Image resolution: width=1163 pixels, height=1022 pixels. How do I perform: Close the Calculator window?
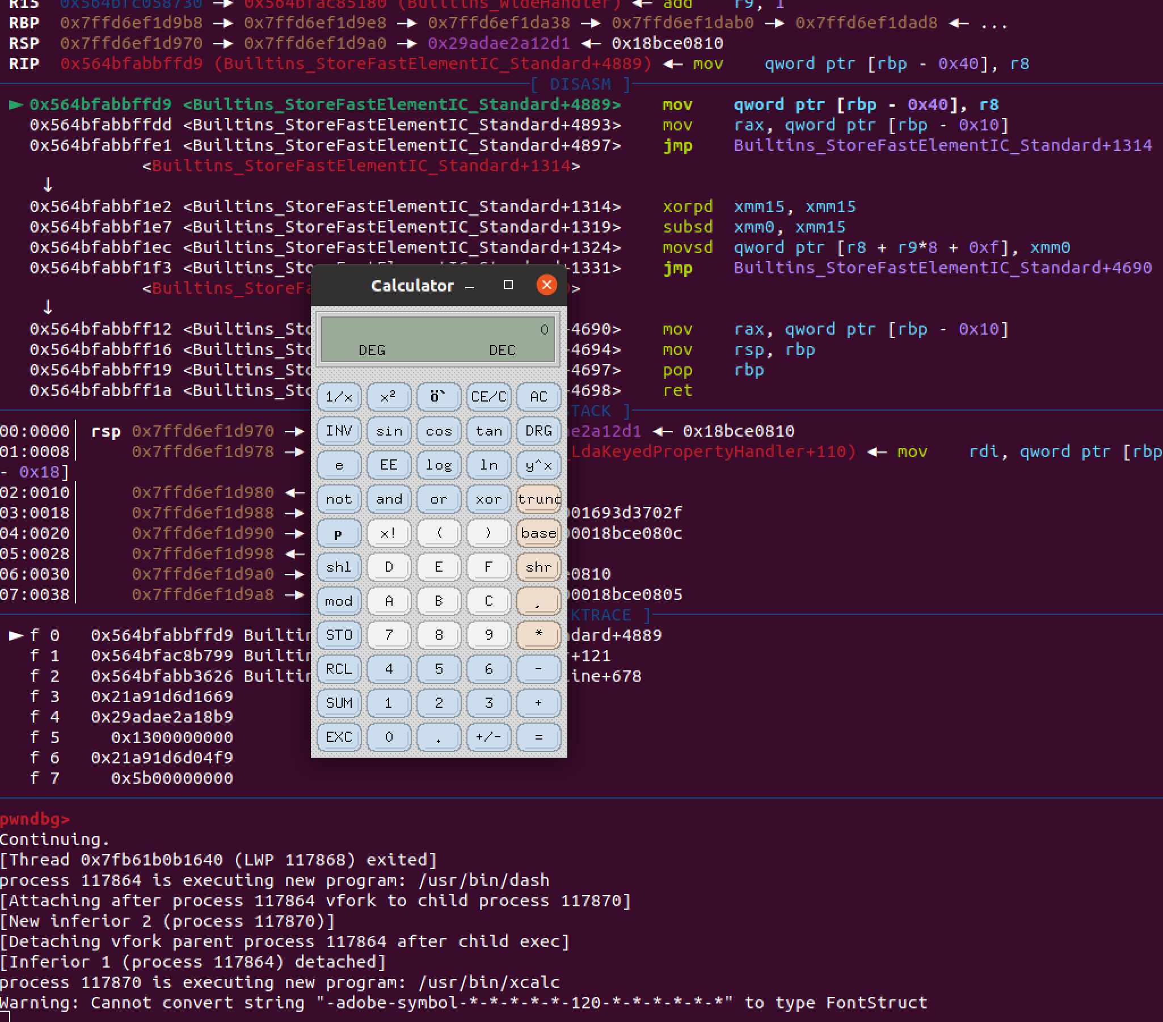pyautogui.click(x=547, y=285)
